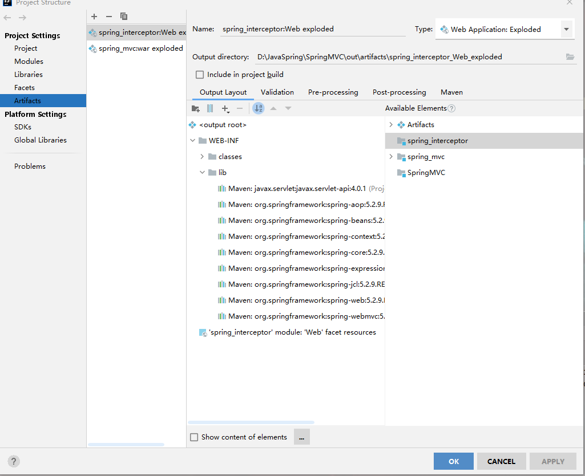Viewport: 585px width, 476px height.
Task: Toggle sort elements by names and types
Action: click(259, 108)
